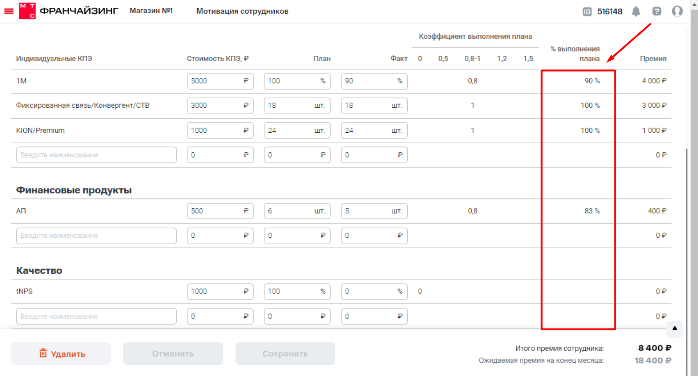The width and height of the screenshot is (698, 376).
Task: Edit cost field of Фиксированная связь row
Action: [220, 105]
